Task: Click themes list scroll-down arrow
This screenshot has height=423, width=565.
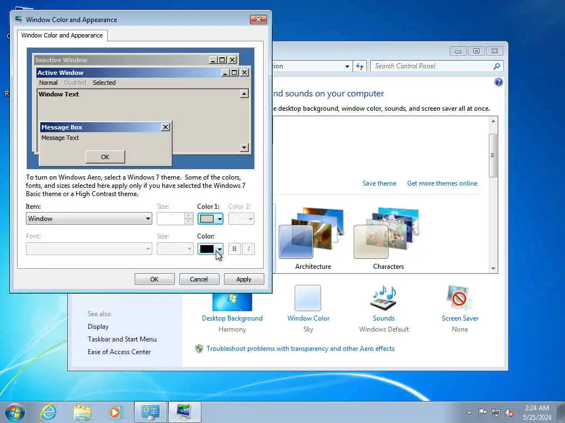Action: [x=493, y=269]
